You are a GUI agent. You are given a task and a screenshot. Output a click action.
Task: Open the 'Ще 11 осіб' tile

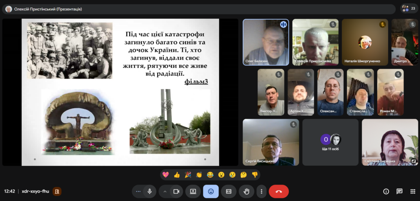click(x=330, y=142)
